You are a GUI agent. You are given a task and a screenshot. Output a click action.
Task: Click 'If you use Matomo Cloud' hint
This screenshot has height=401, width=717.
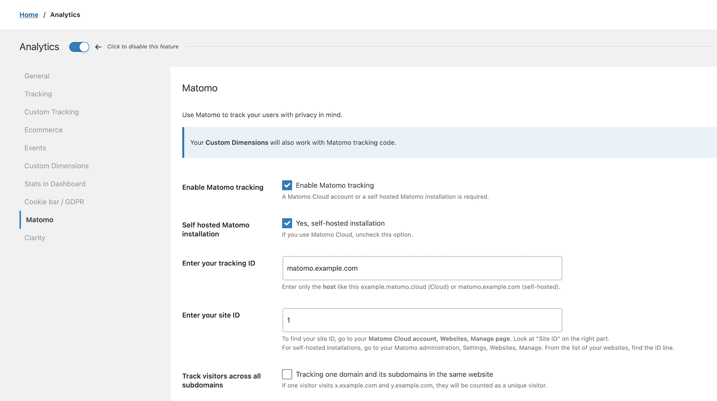pos(347,235)
